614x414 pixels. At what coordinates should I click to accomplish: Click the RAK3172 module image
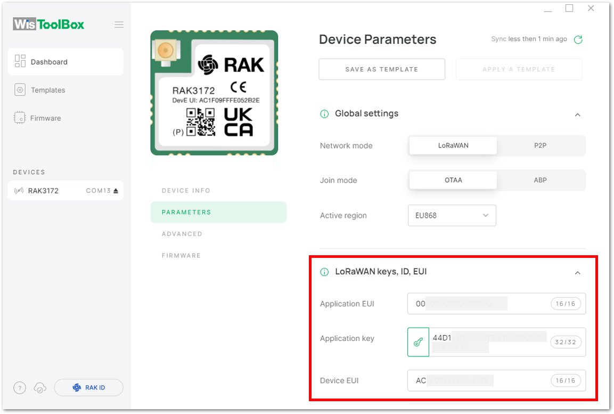click(x=214, y=93)
